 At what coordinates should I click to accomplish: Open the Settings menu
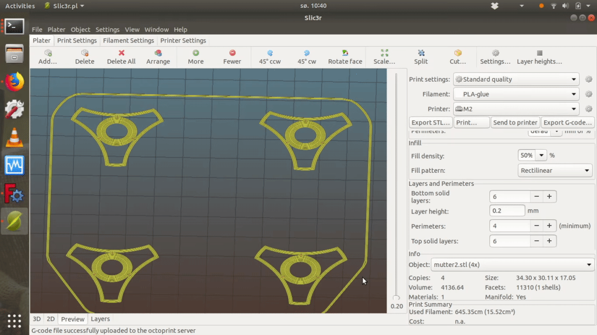[x=108, y=29]
